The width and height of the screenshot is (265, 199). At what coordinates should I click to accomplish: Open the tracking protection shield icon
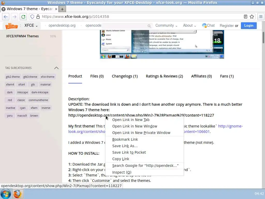32,17
